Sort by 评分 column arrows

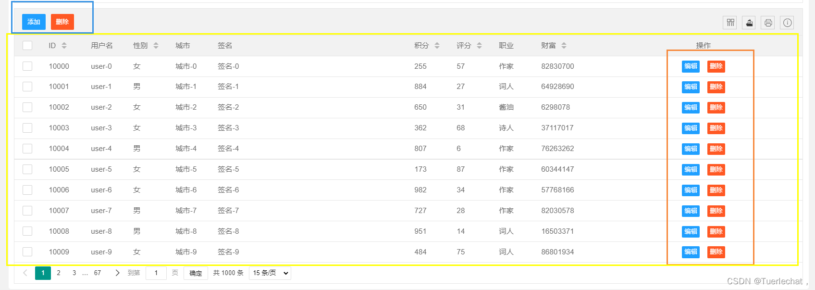point(479,46)
